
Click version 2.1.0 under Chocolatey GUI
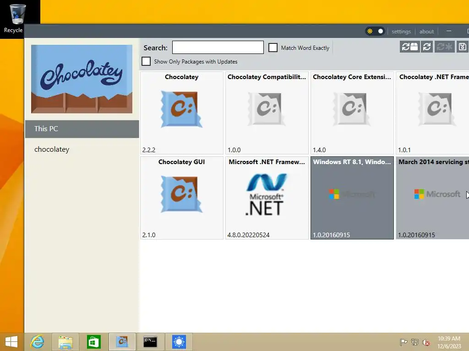click(x=149, y=235)
